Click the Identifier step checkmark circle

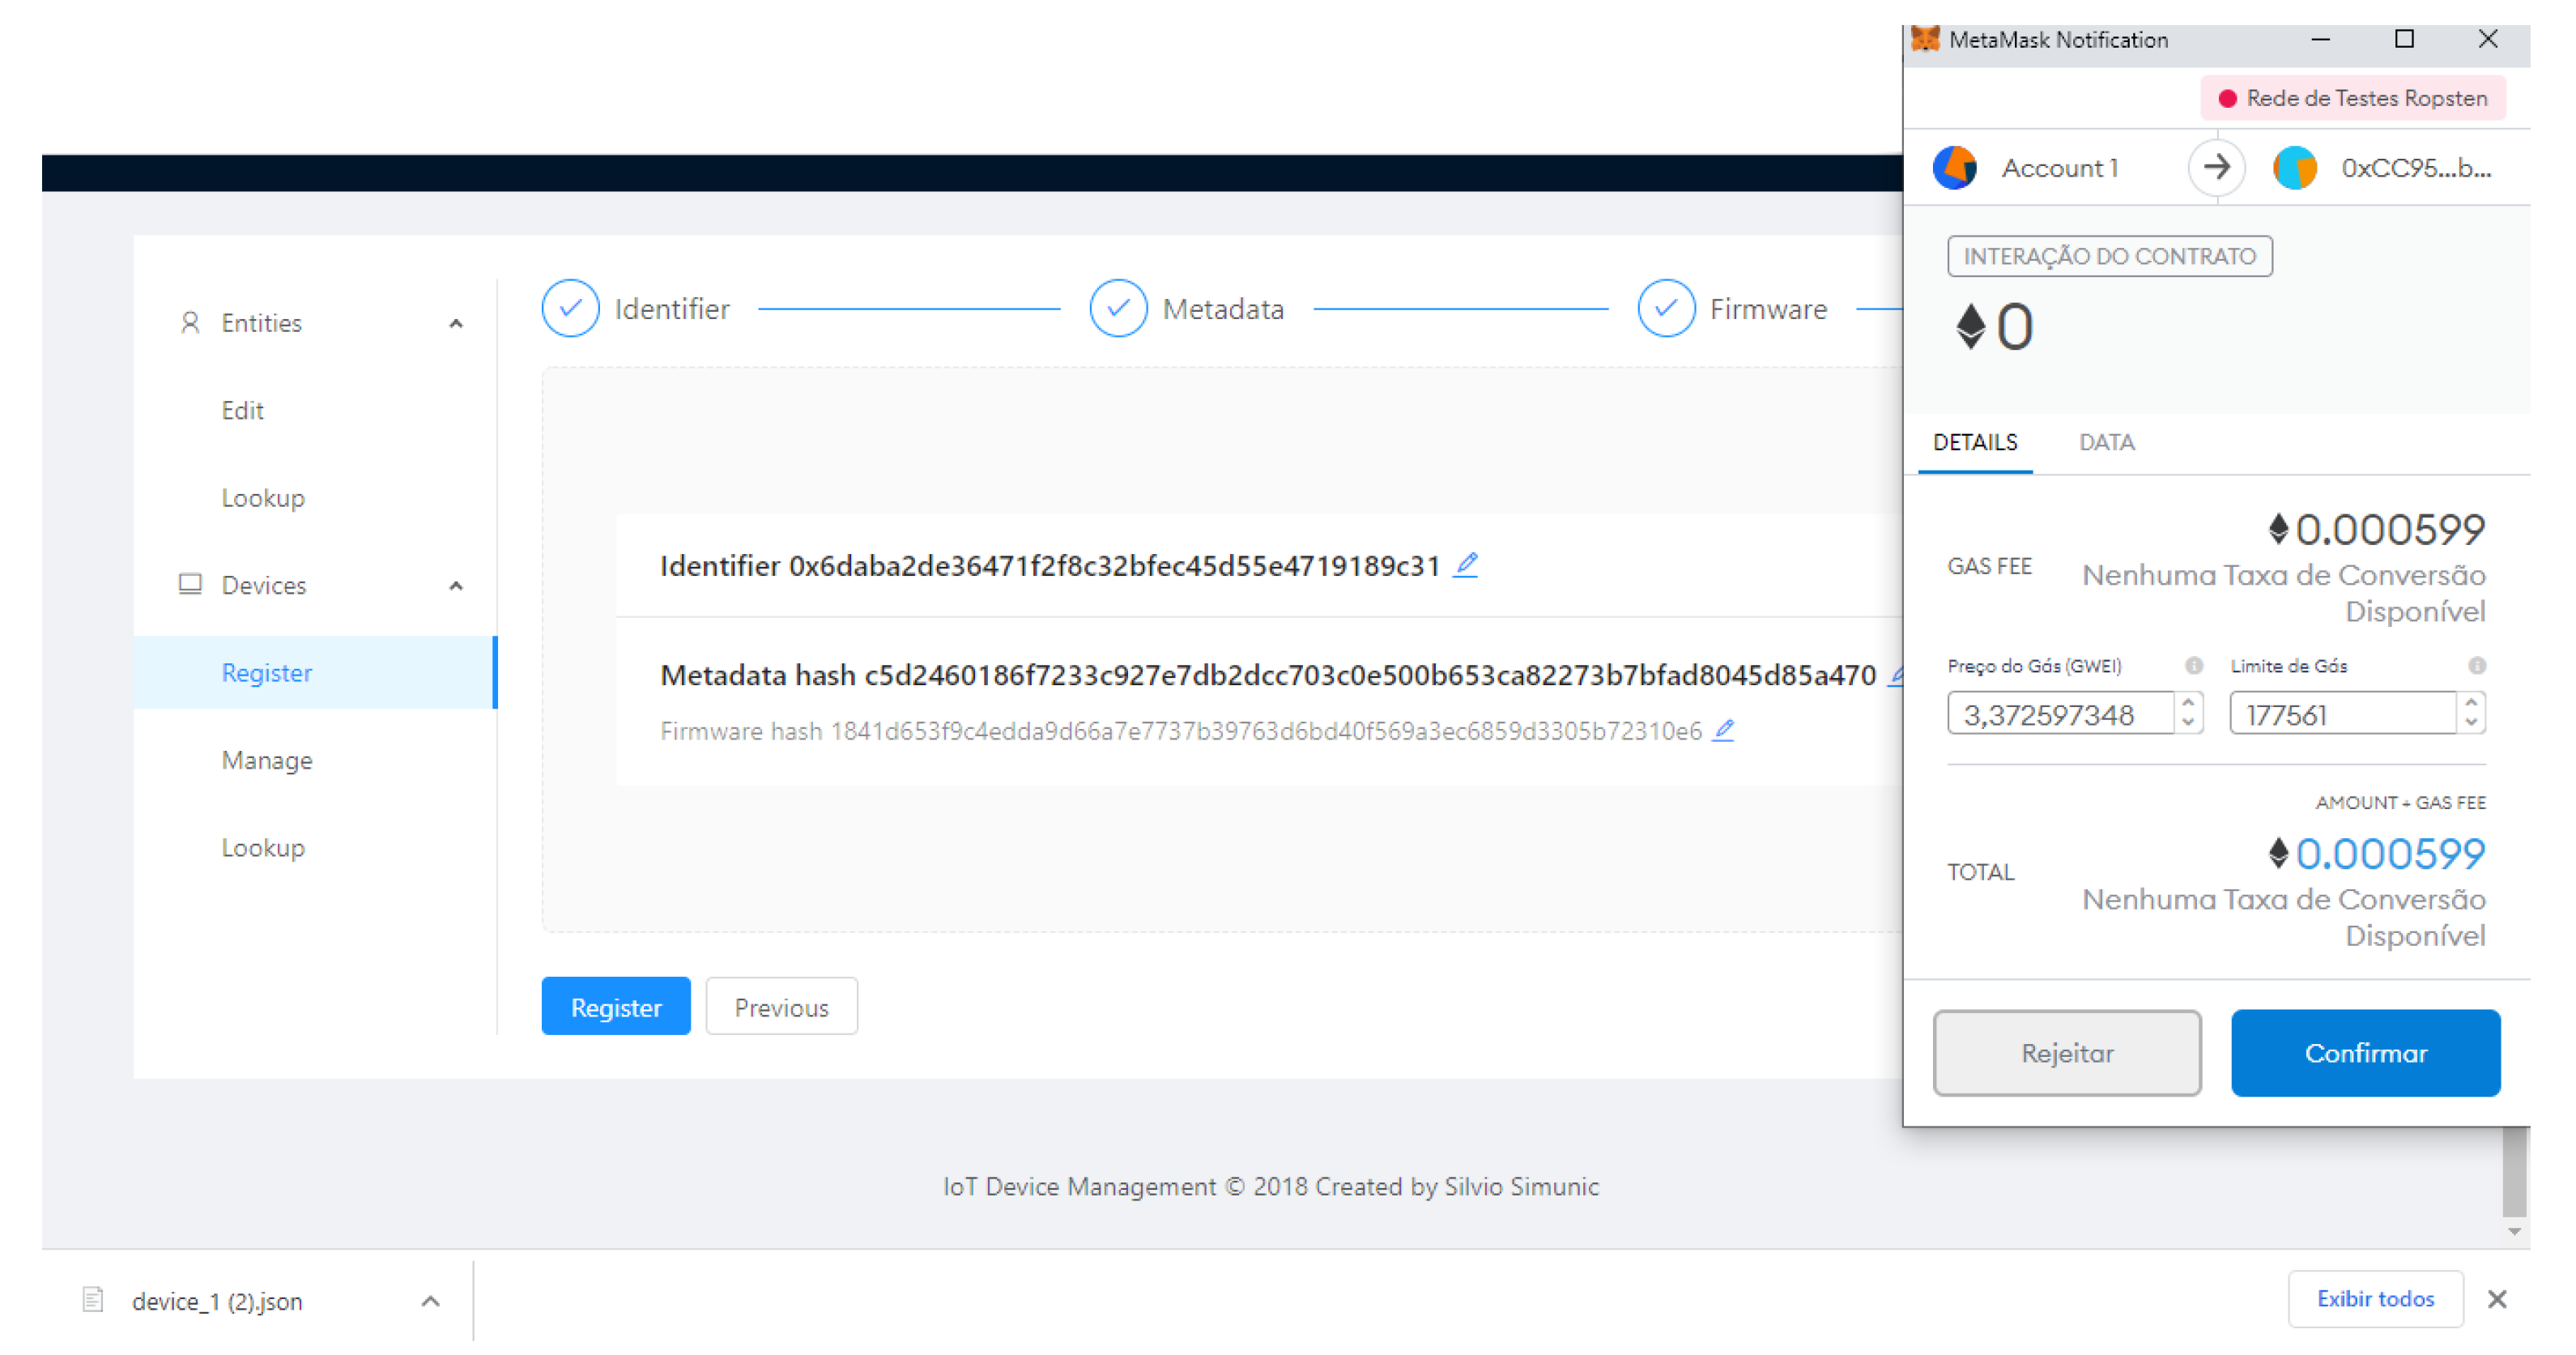[x=570, y=309]
